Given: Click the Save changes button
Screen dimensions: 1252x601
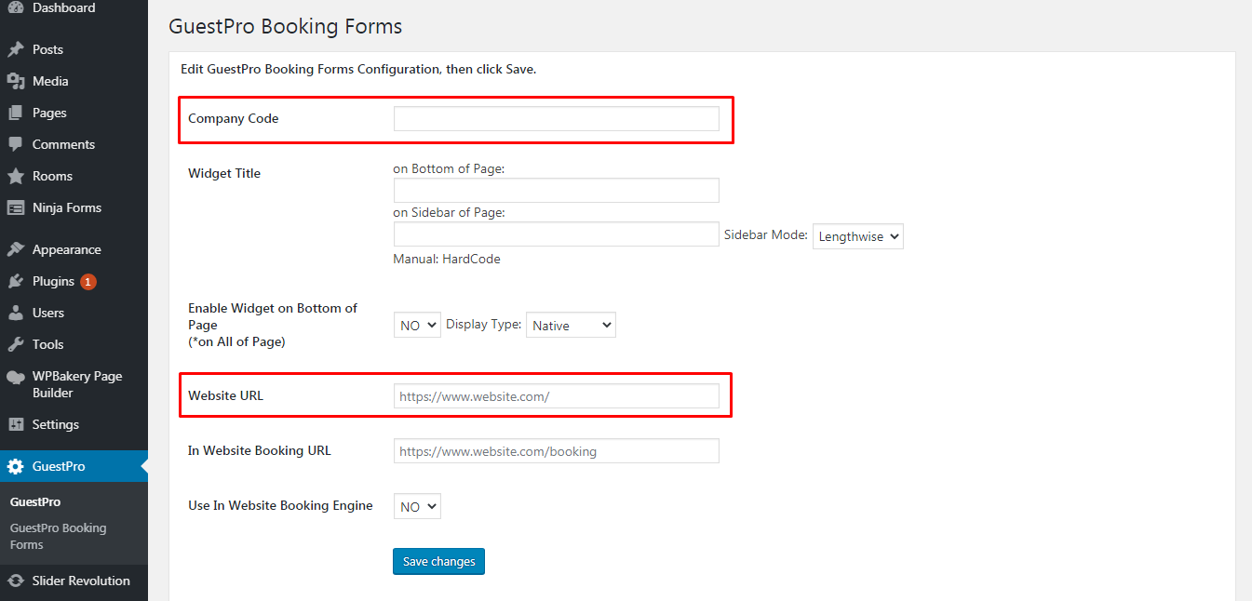Looking at the screenshot, I should click(x=438, y=561).
